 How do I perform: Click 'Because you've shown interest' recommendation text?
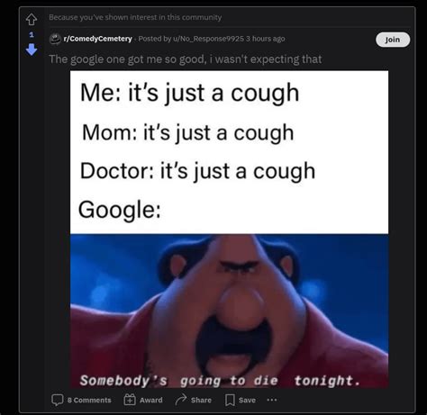[x=135, y=17]
